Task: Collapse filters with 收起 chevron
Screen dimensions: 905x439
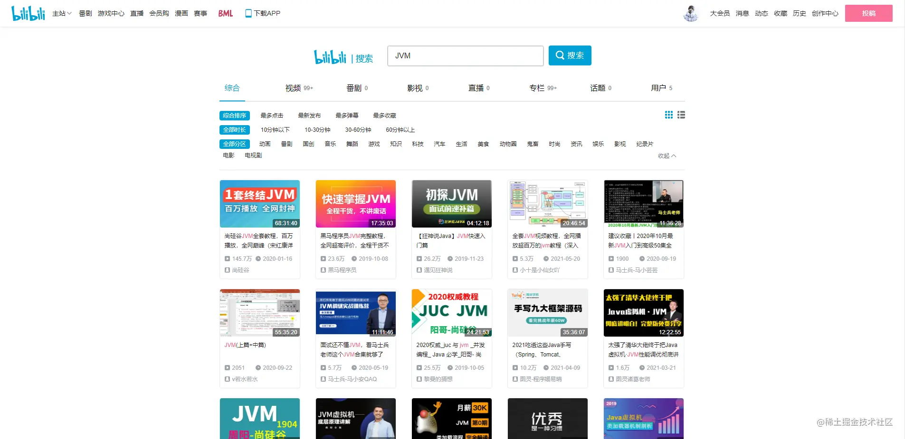Action: click(x=667, y=156)
